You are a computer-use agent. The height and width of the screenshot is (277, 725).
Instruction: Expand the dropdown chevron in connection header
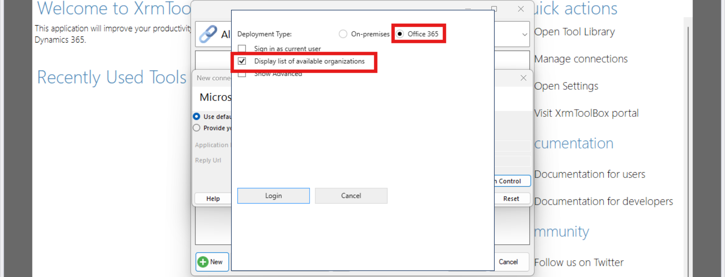point(524,35)
